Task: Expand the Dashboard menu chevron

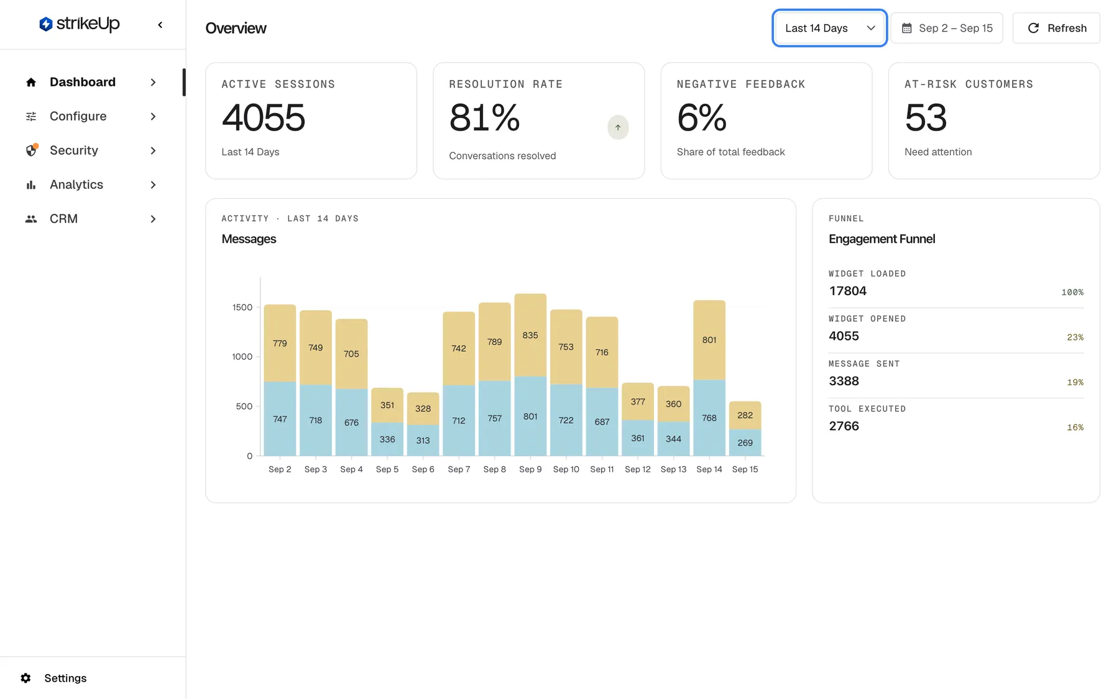Action: [x=153, y=82]
